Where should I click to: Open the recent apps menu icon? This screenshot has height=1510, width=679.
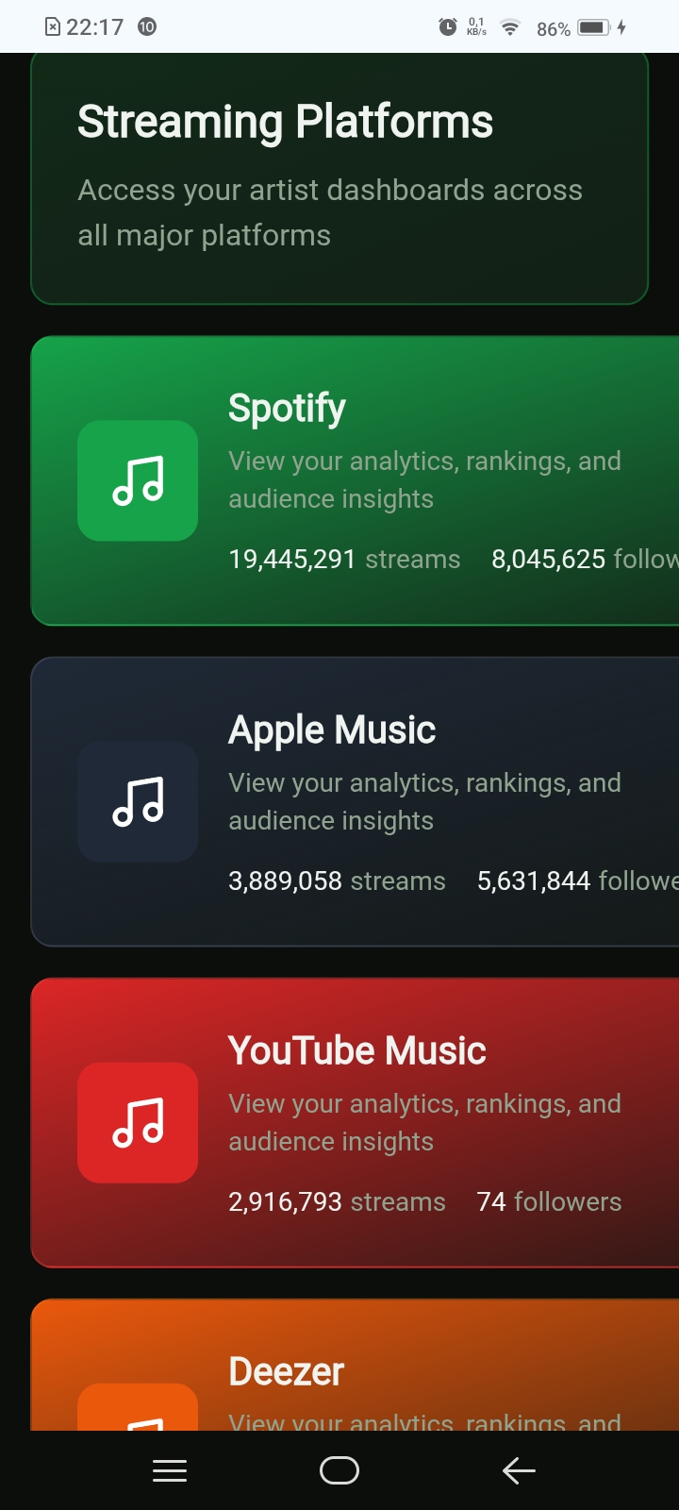point(170,1470)
